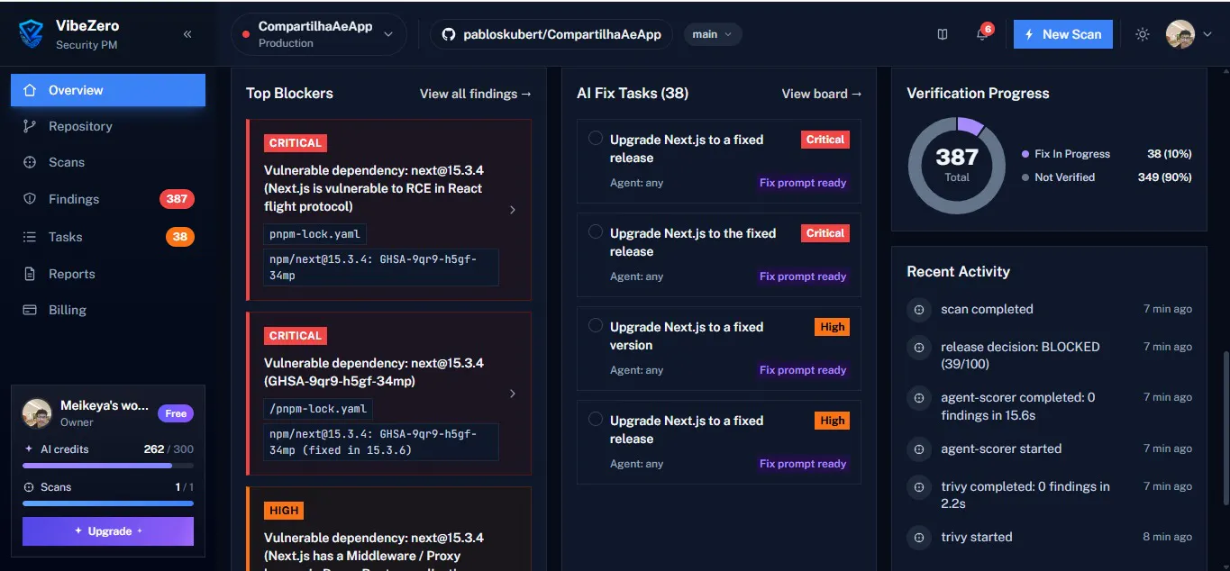Click the 'scan completed' activity text
This screenshot has width=1230, height=571.
987,309
